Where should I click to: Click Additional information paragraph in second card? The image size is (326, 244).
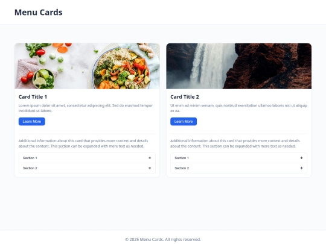point(235,143)
